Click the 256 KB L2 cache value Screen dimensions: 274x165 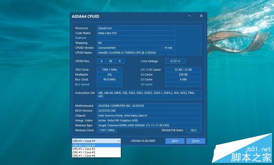(183, 74)
